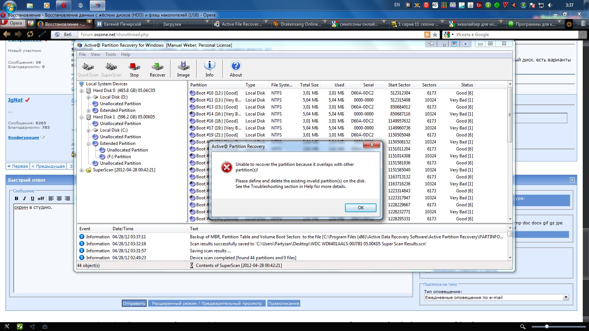Screen dimensions: 589x331
Task: Open the notification type dropdown
Action: tap(566, 298)
